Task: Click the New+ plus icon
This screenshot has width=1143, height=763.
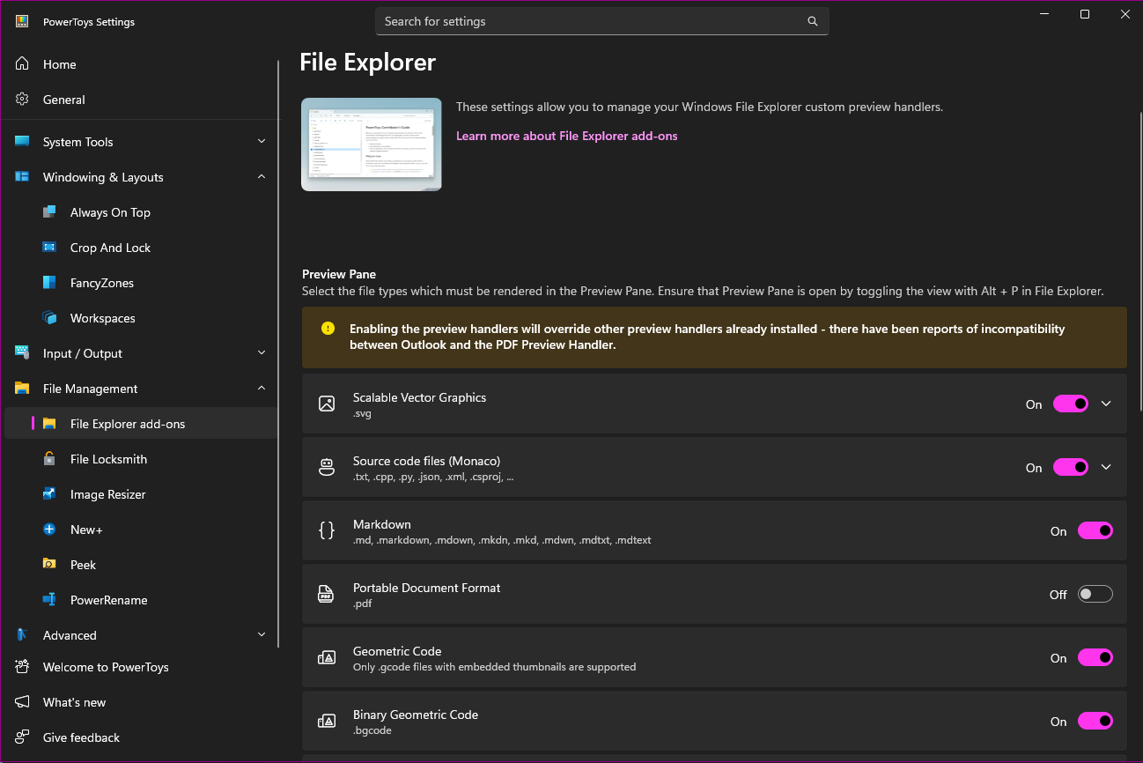Action: pos(50,530)
